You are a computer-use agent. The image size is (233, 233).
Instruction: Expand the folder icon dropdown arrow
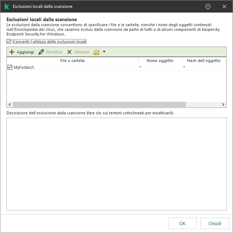pyautogui.click(x=104, y=52)
